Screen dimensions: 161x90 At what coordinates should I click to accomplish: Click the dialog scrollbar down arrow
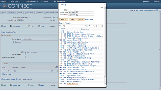click(x=105, y=84)
